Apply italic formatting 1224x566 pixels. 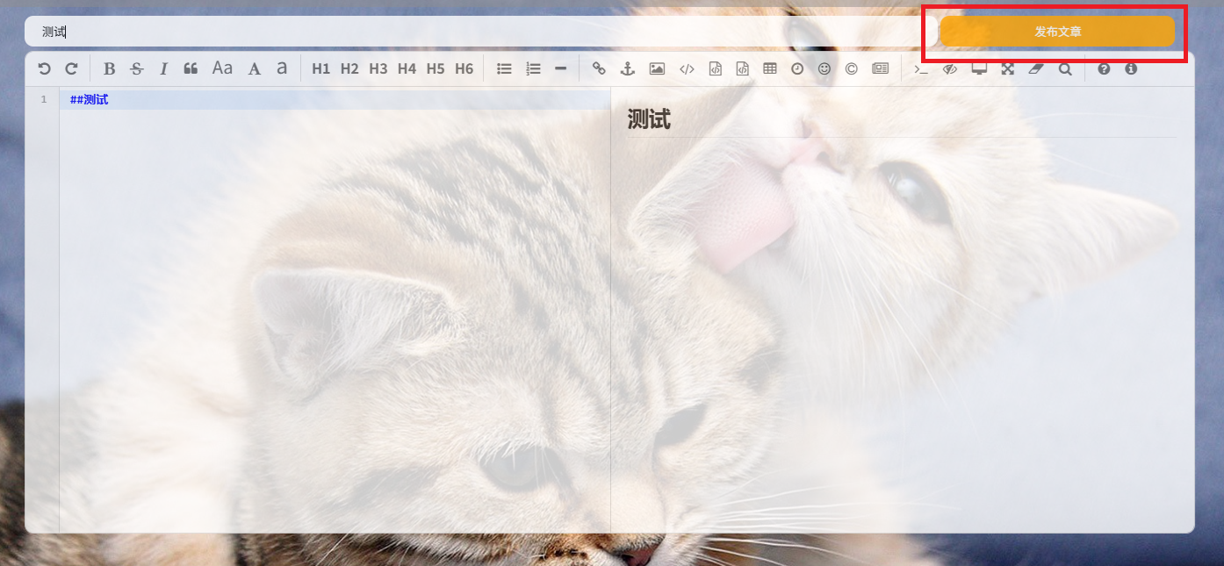(163, 68)
